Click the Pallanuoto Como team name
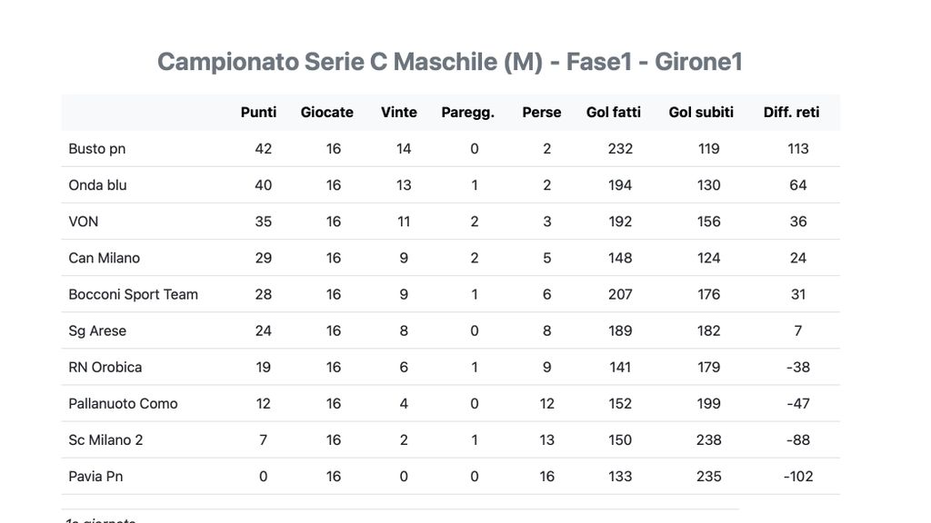Screen dimensions: 931x523 pyautogui.click(x=124, y=403)
